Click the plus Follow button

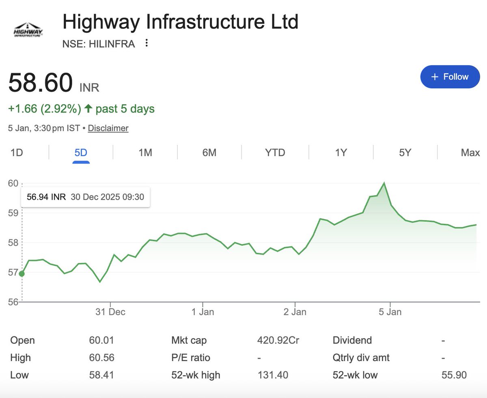[450, 77]
